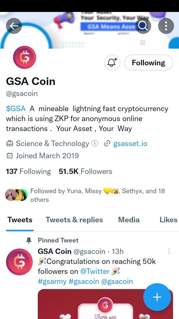This screenshot has width=179, height=319.
Task: Open the pinned tweet's image thumbnail
Action: tap(105, 304)
